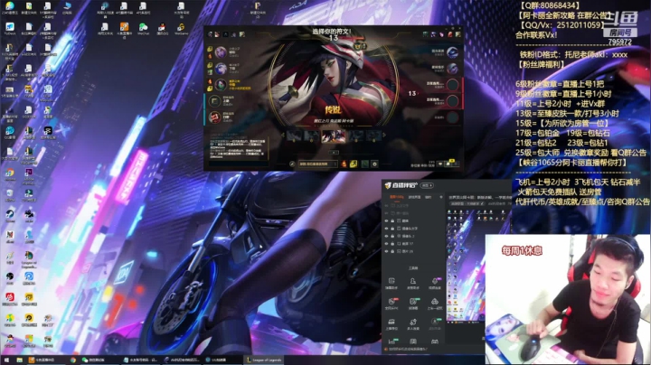Click the fourth teammate's empty portrait slot
651x365 pixels.
(x=214, y=101)
